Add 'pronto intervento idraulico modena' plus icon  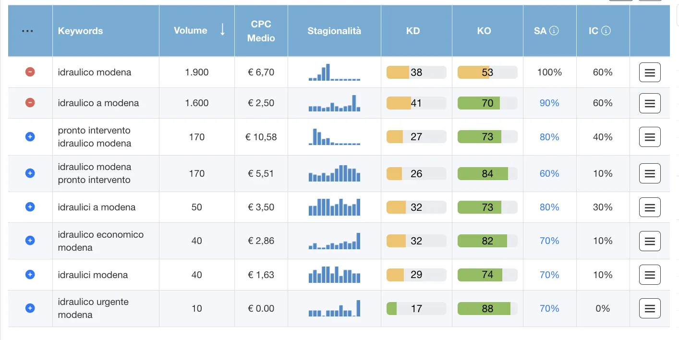(30, 137)
